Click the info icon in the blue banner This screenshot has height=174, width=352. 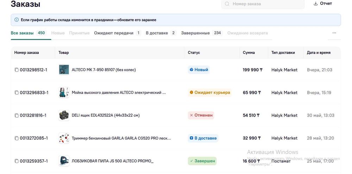[x=17, y=20]
